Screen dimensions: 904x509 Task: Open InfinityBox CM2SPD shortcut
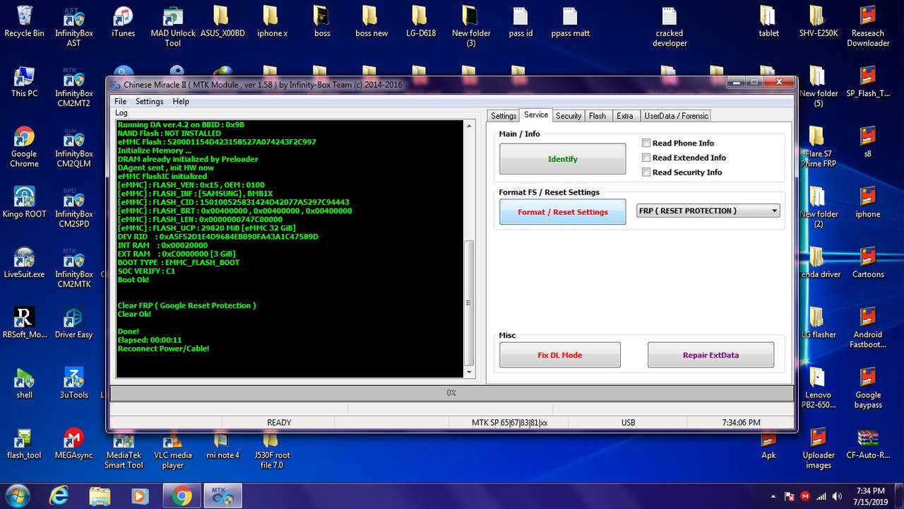[x=73, y=207]
